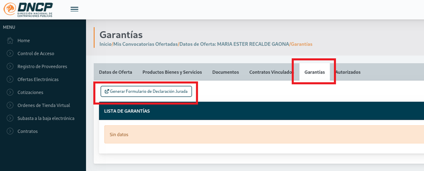Open the Datos de Oferta tab
Image resolution: width=424 pixels, height=171 pixels.
tap(115, 72)
